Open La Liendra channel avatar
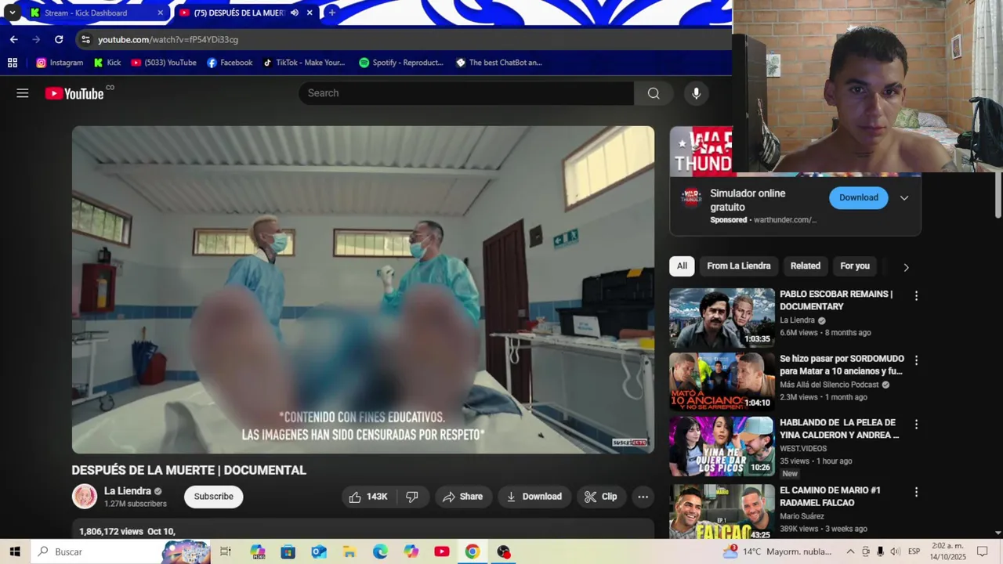This screenshot has height=564, width=1003. (85, 497)
